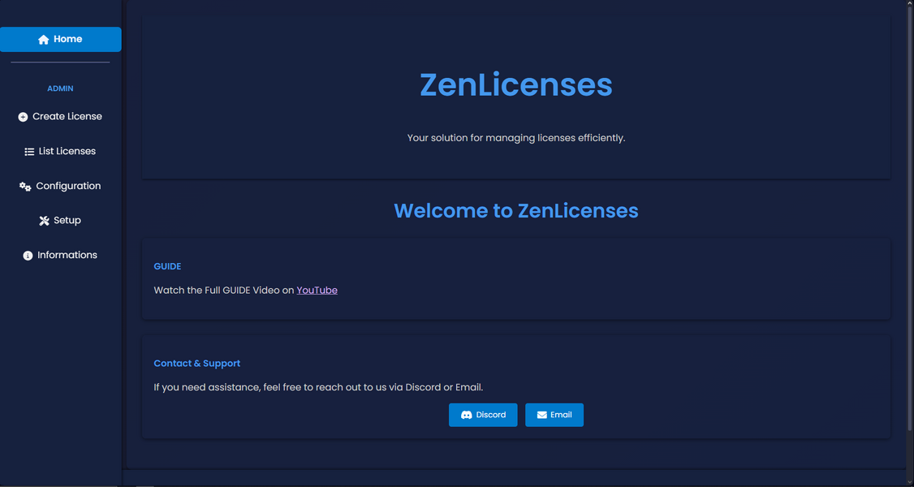The image size is (914, 487).
Task: Click the Discord logo icon in the button
Action: coord(466,416)
